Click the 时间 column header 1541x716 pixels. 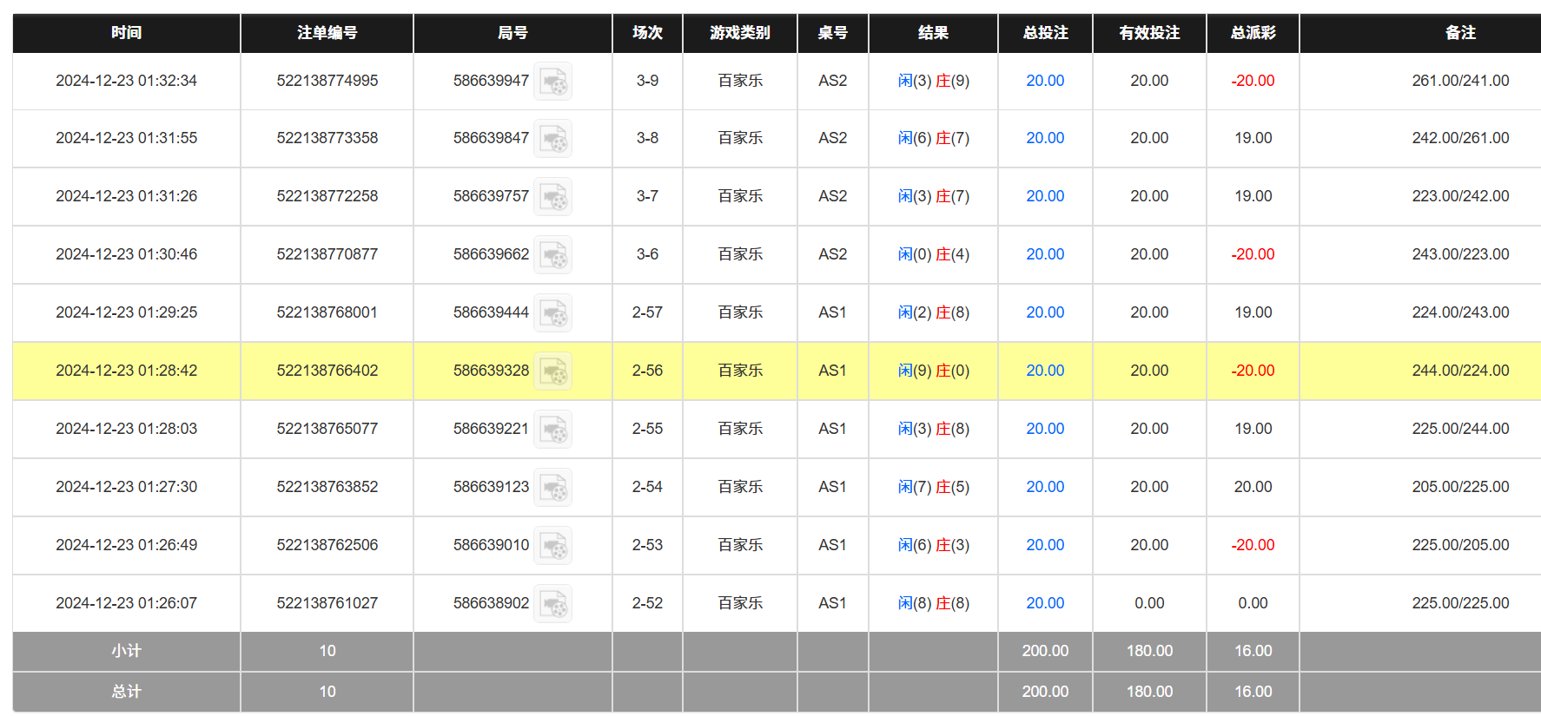[x=126, y=33]
